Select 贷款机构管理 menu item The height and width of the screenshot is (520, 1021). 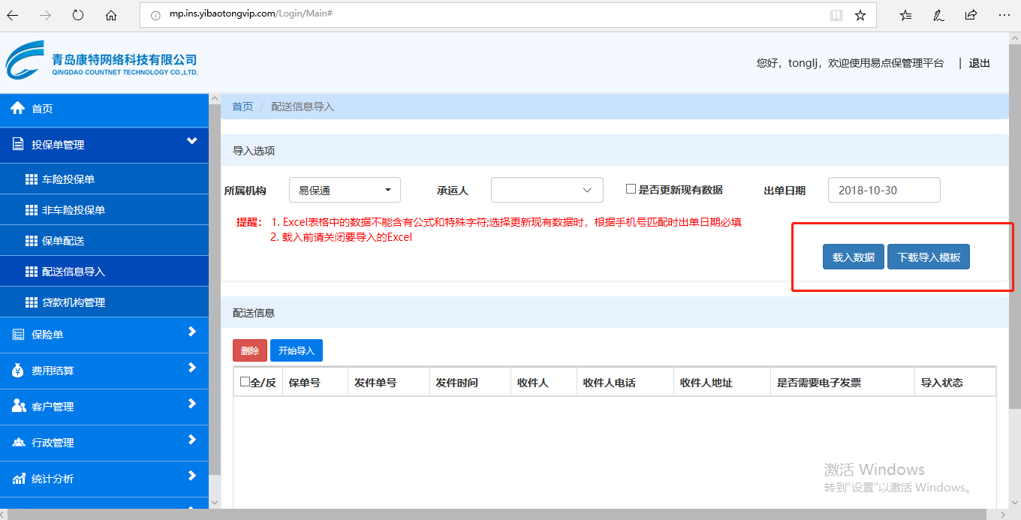[x=73, y=302]
